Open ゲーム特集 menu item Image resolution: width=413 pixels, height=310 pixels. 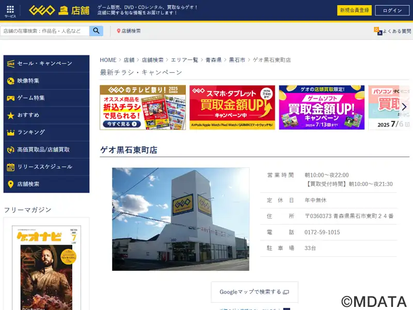46,98
